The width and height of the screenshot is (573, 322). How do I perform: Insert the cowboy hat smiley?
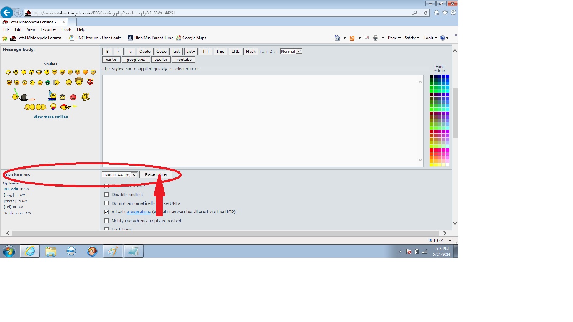79,81
